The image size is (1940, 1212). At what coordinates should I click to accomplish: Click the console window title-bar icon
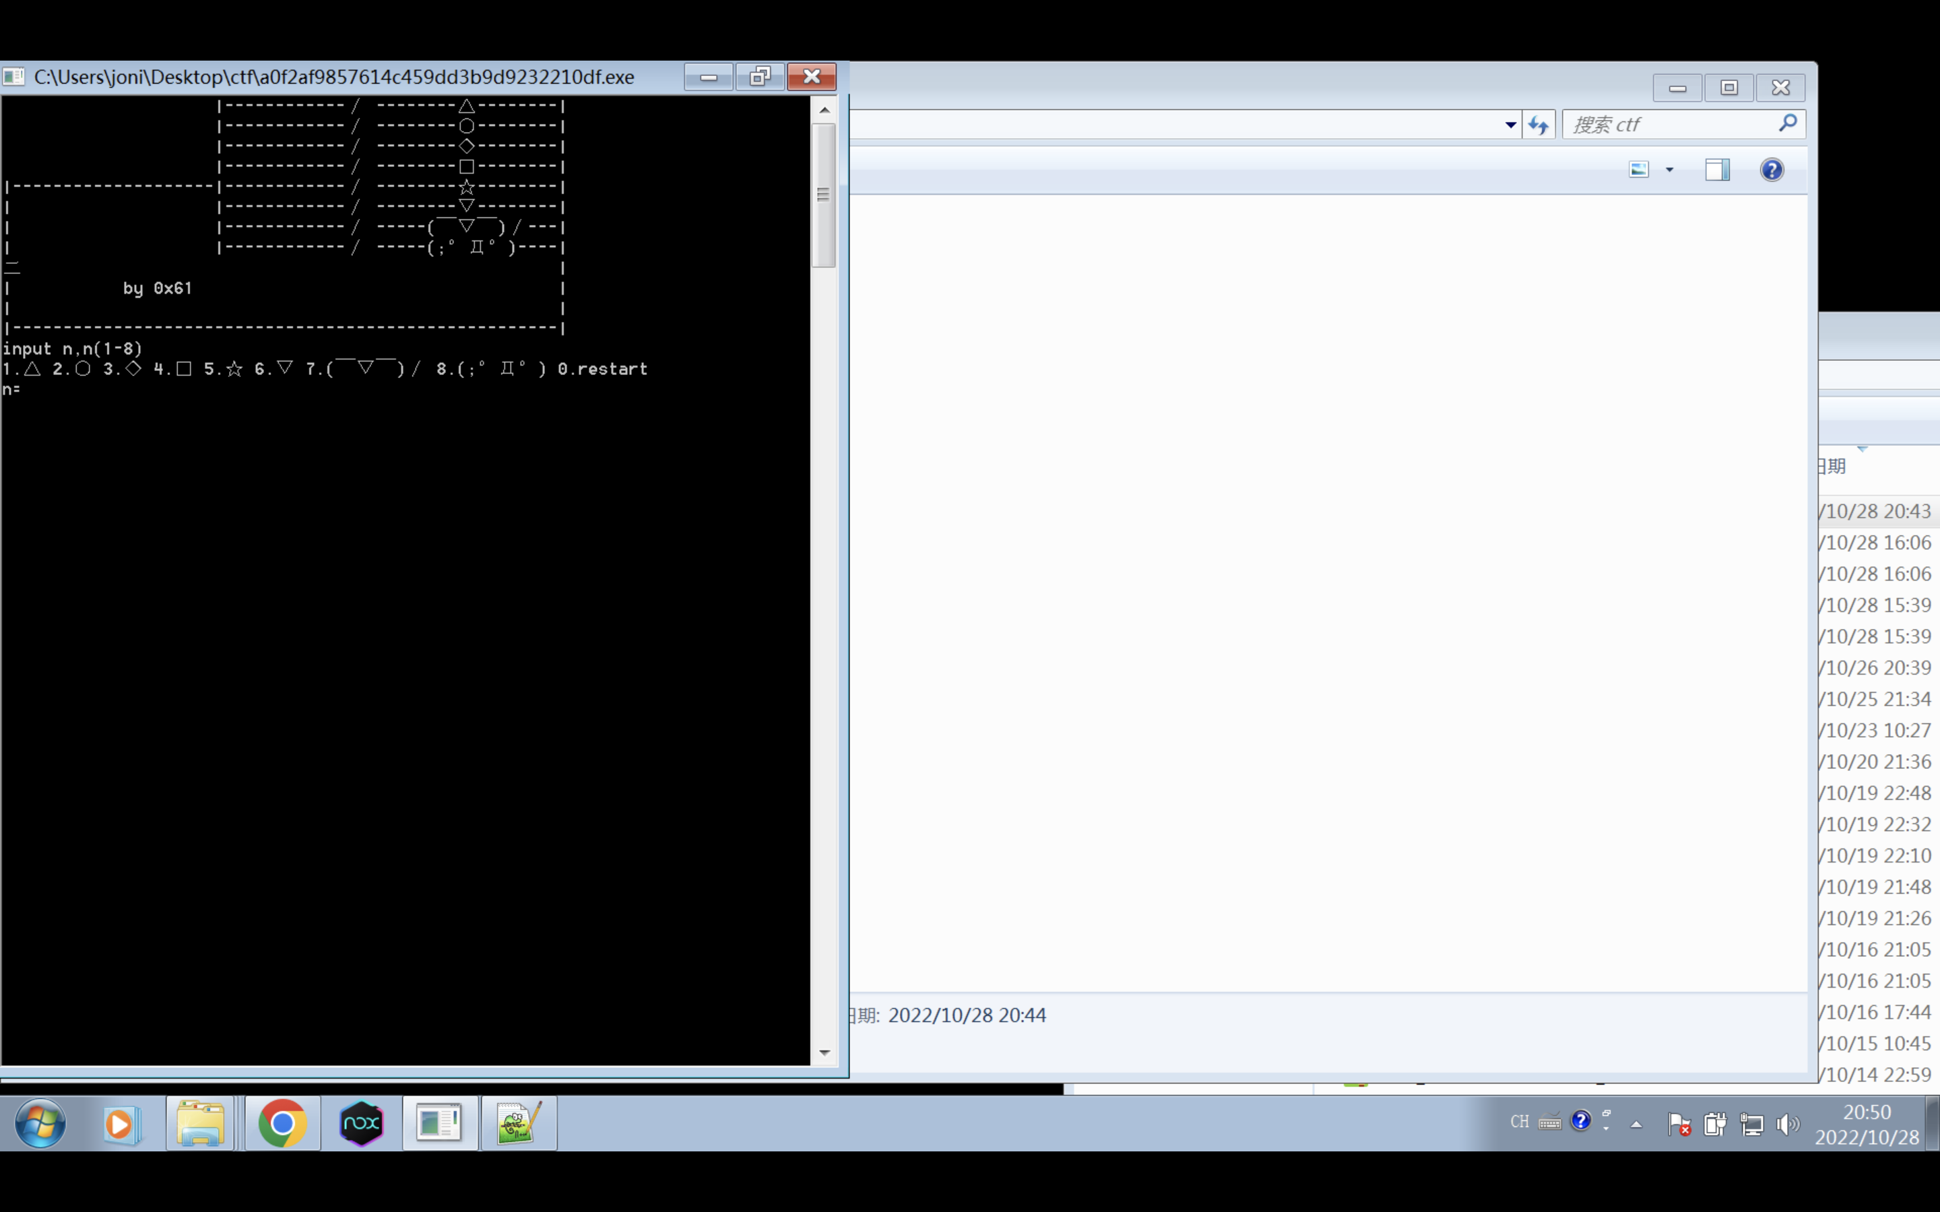[13, 77]
